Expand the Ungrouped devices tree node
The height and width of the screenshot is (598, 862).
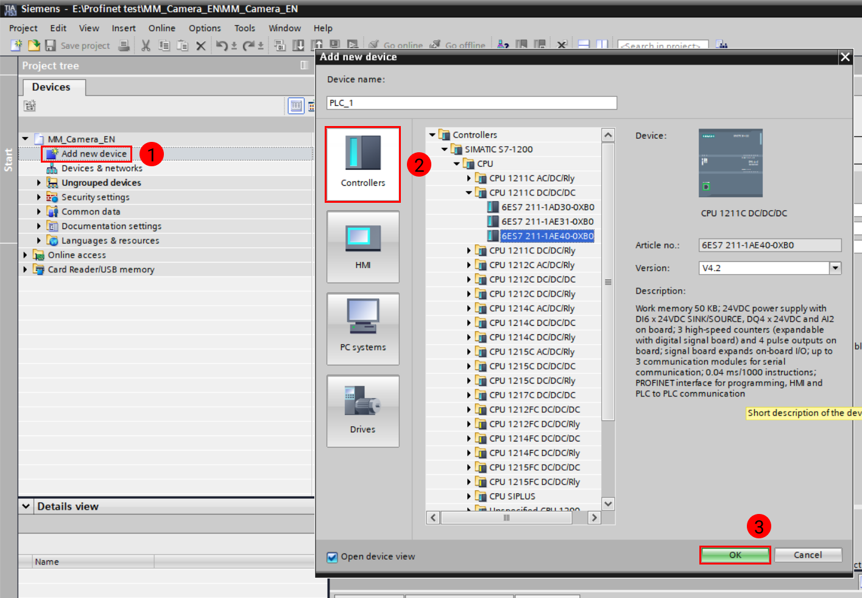coord(38,183)
